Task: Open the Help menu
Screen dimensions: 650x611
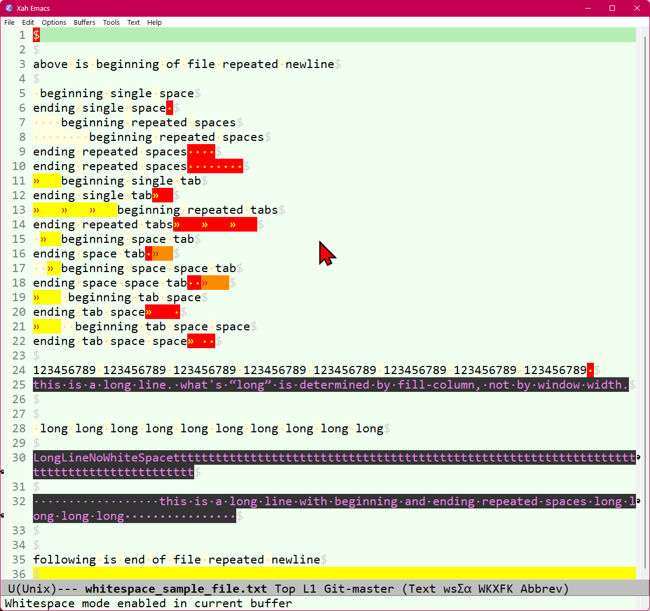Action: (154, 22)
